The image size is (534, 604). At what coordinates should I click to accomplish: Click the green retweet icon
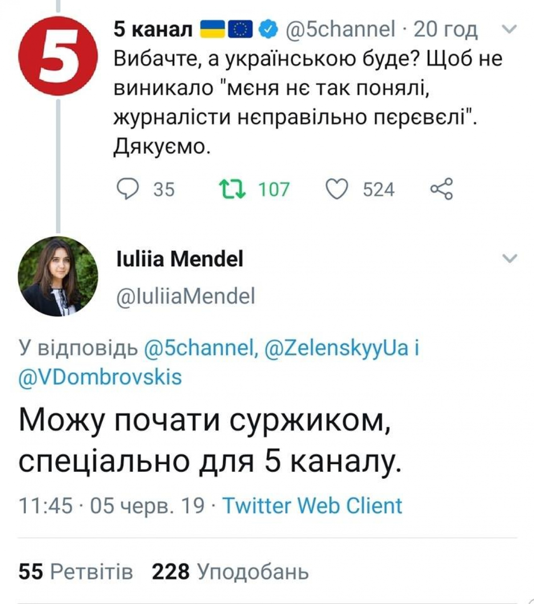pyautogui.click(x=233, y=189)
